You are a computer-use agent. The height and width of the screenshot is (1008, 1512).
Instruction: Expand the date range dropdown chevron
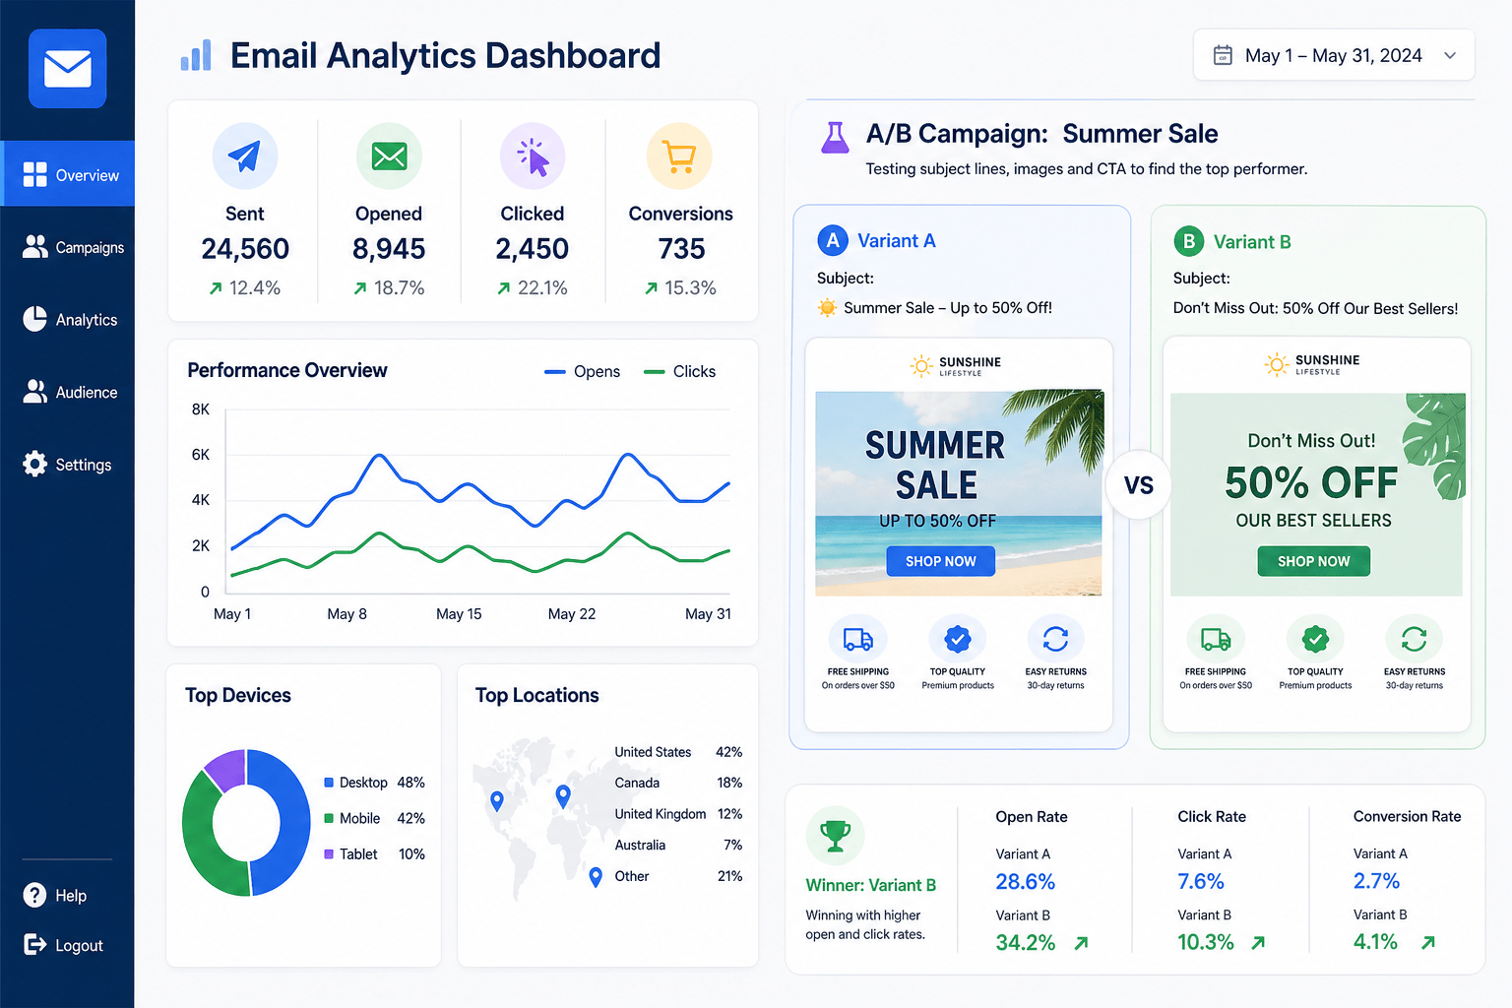pos(1450,55)
